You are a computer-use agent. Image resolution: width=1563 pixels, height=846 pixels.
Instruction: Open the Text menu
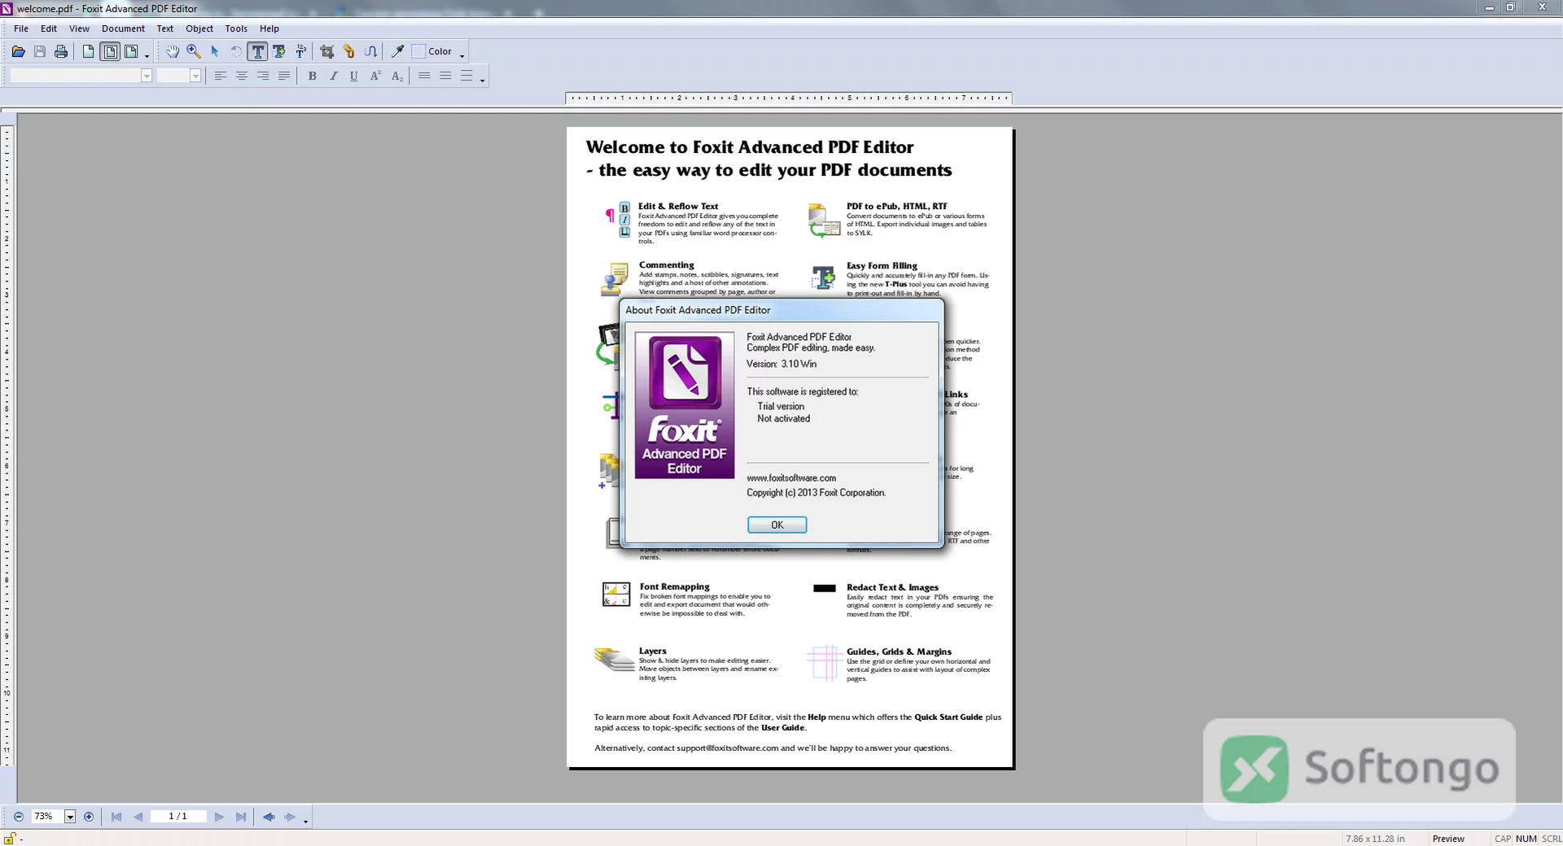pyautogui.click(x=165, y=28)
